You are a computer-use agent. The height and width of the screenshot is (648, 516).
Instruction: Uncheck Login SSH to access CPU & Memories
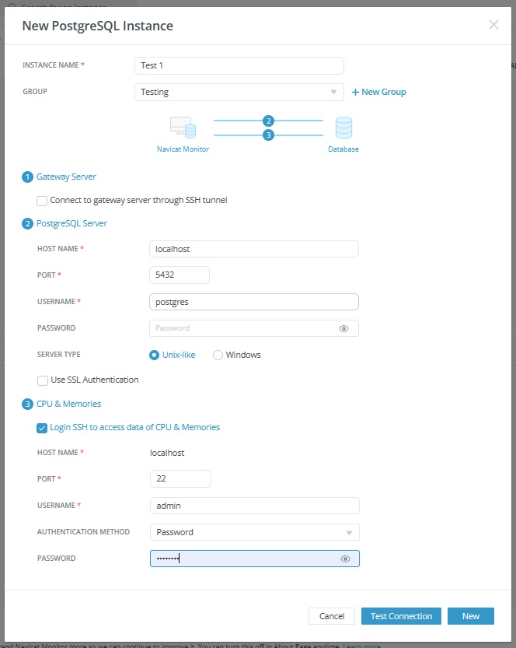(x=42, y=428)
